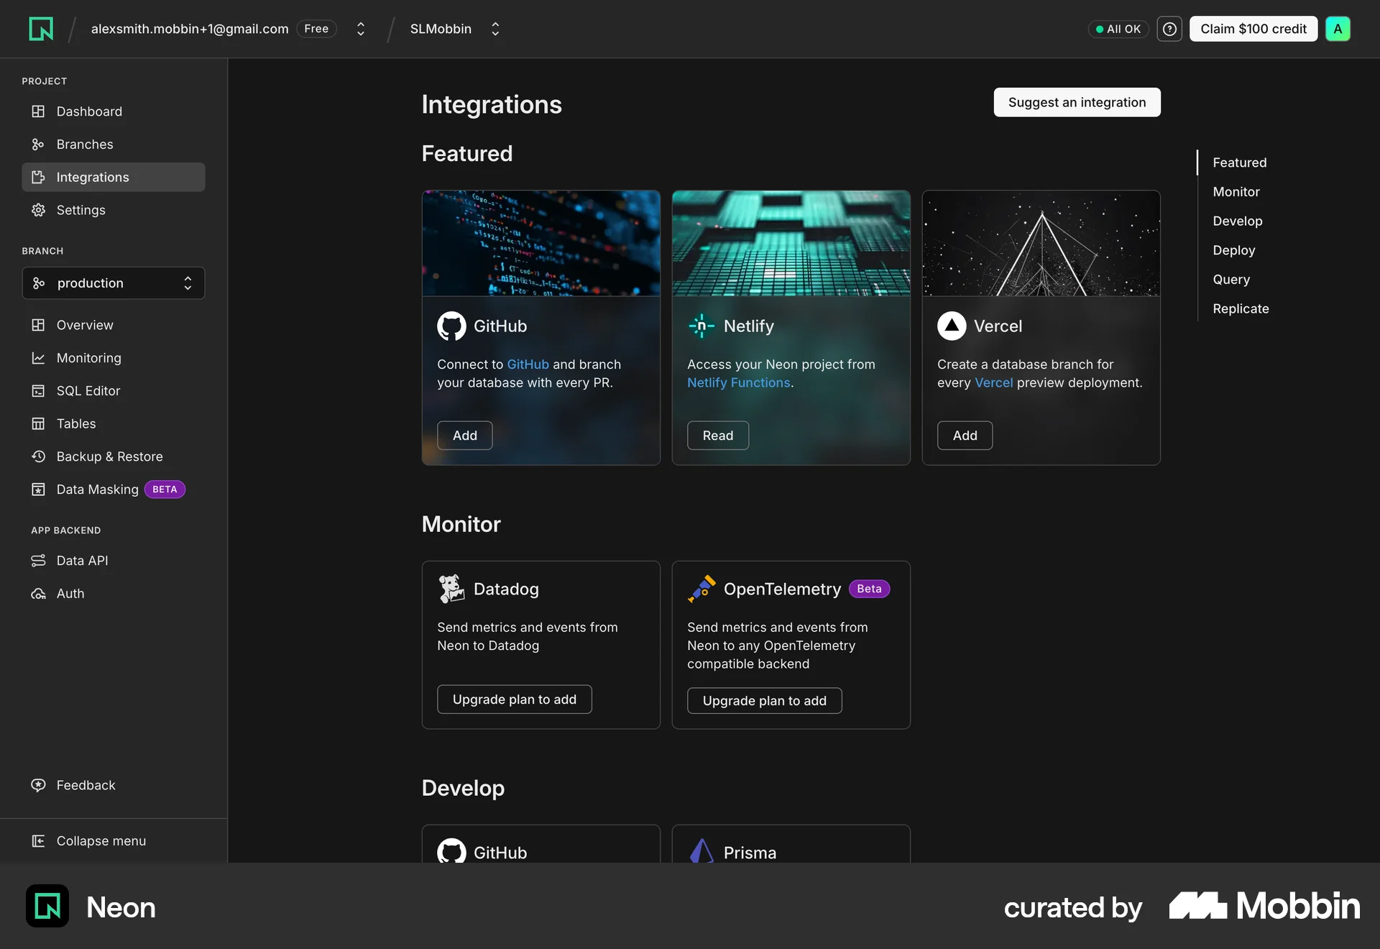Jump to Deploy section anchor
Image resolution: width=1380 pixels, height=949 pixels.
click(x=1234, y=250)
